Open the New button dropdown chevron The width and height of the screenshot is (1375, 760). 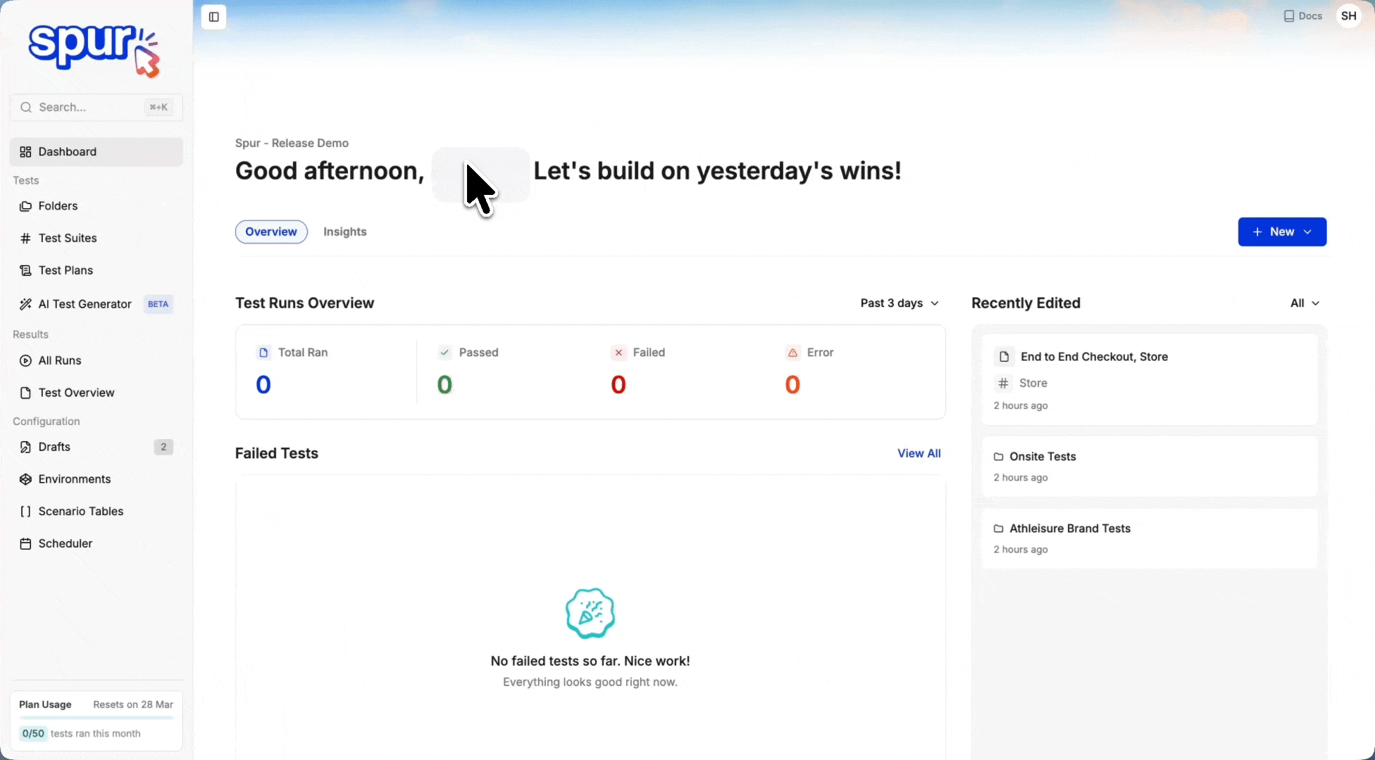click(1308, 232)
